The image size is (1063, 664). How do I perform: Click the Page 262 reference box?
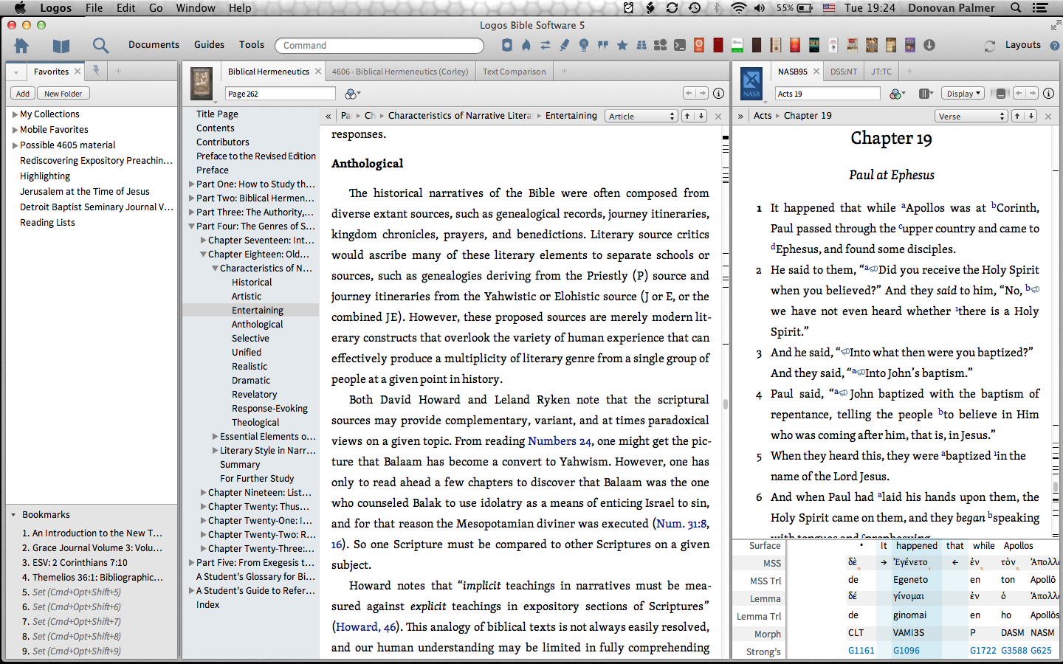tap(279, 94)
